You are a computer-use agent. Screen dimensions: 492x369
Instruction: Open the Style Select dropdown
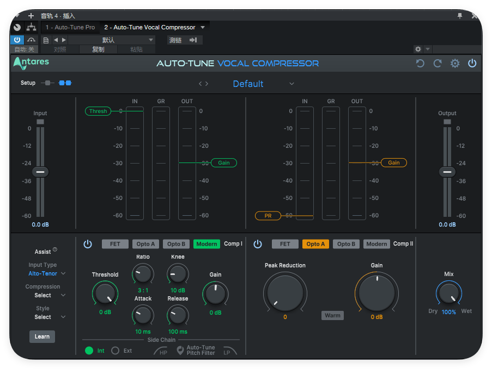tap(49, 317)
